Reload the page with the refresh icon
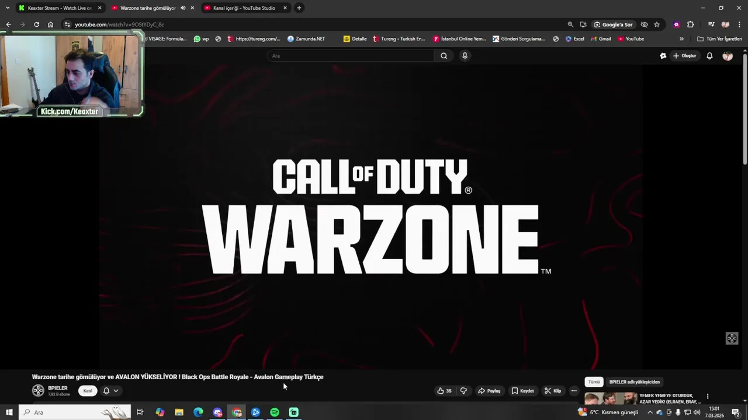 [x=36, y=24]
